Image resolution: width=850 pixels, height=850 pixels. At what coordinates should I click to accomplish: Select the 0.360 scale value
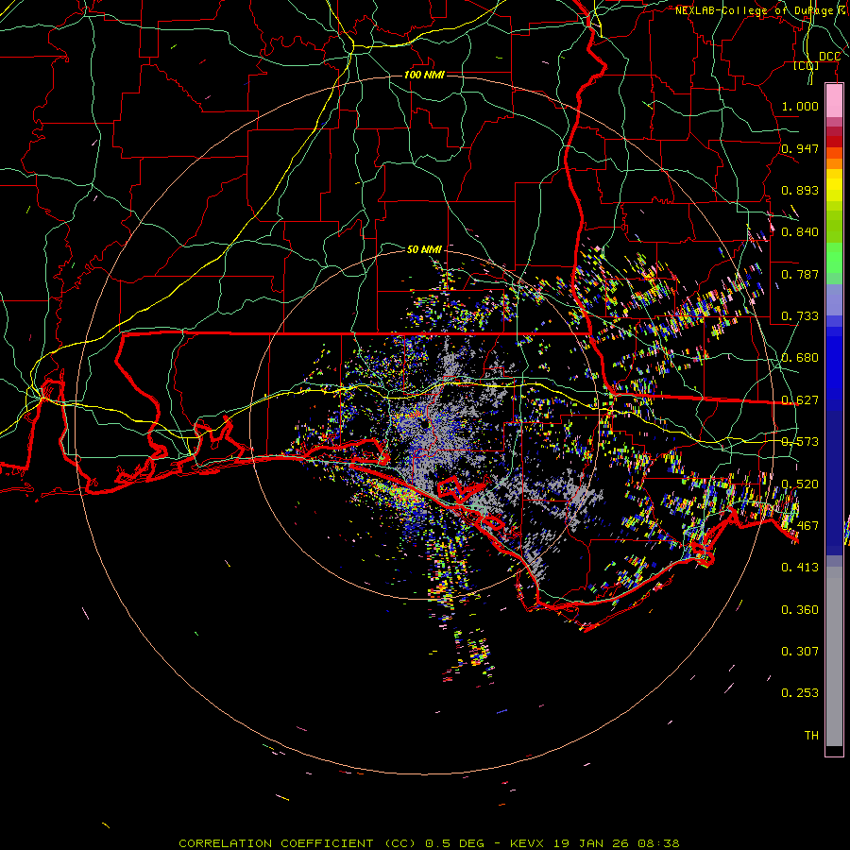[x=800, y=610]
